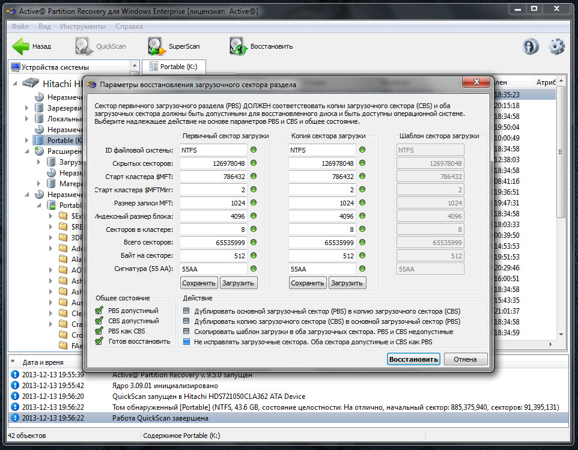578x450 pixels.
Task: Select the Portable (K:) volume icon in the tree
Action: pos(39,141)
